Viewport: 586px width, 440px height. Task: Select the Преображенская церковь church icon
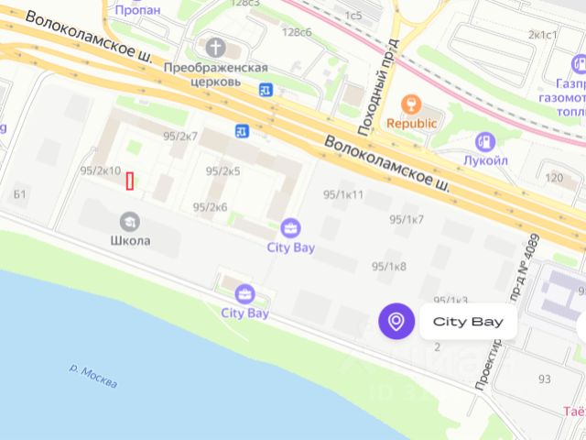216,48
